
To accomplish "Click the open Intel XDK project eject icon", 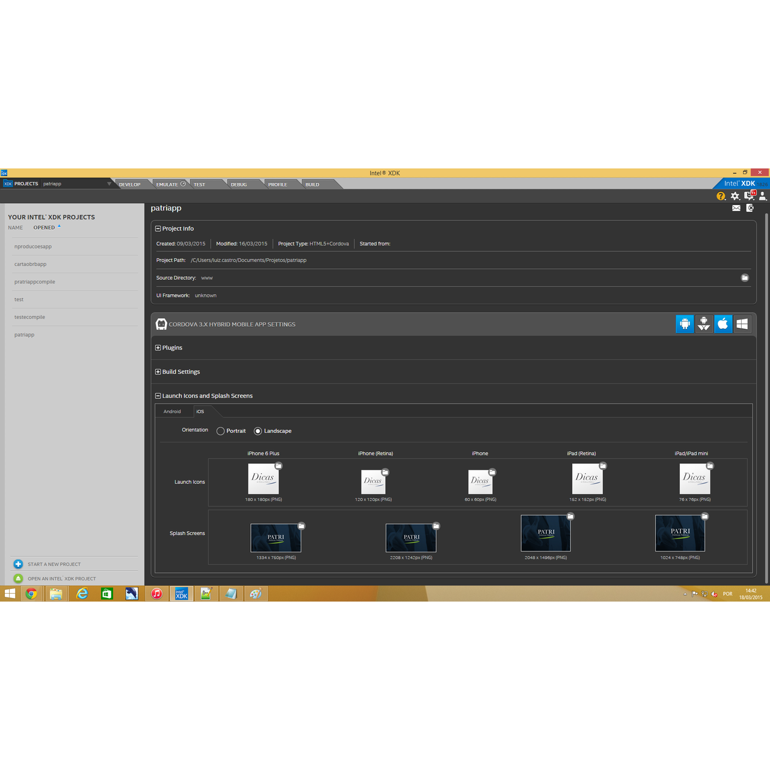I will pos(18,579).
